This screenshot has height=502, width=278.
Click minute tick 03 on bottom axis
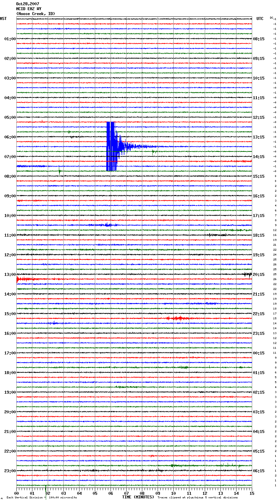tap(63, 493)
